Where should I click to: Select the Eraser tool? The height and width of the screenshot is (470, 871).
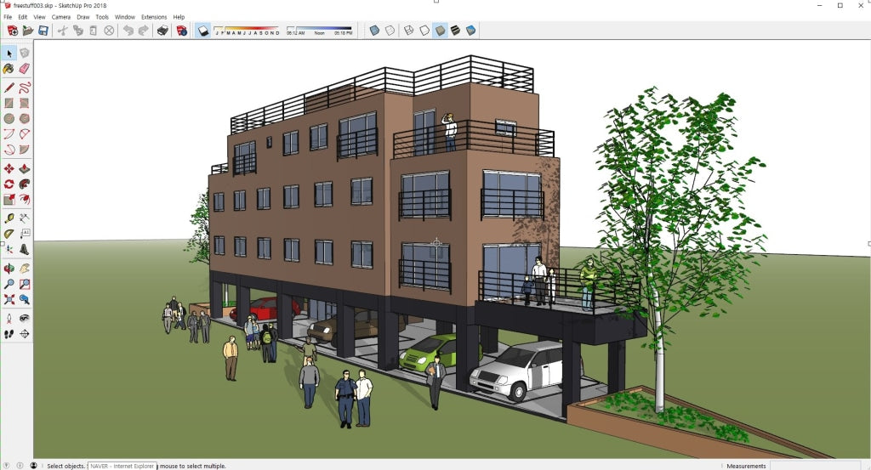pyautogui.click(x=24, y=69)
